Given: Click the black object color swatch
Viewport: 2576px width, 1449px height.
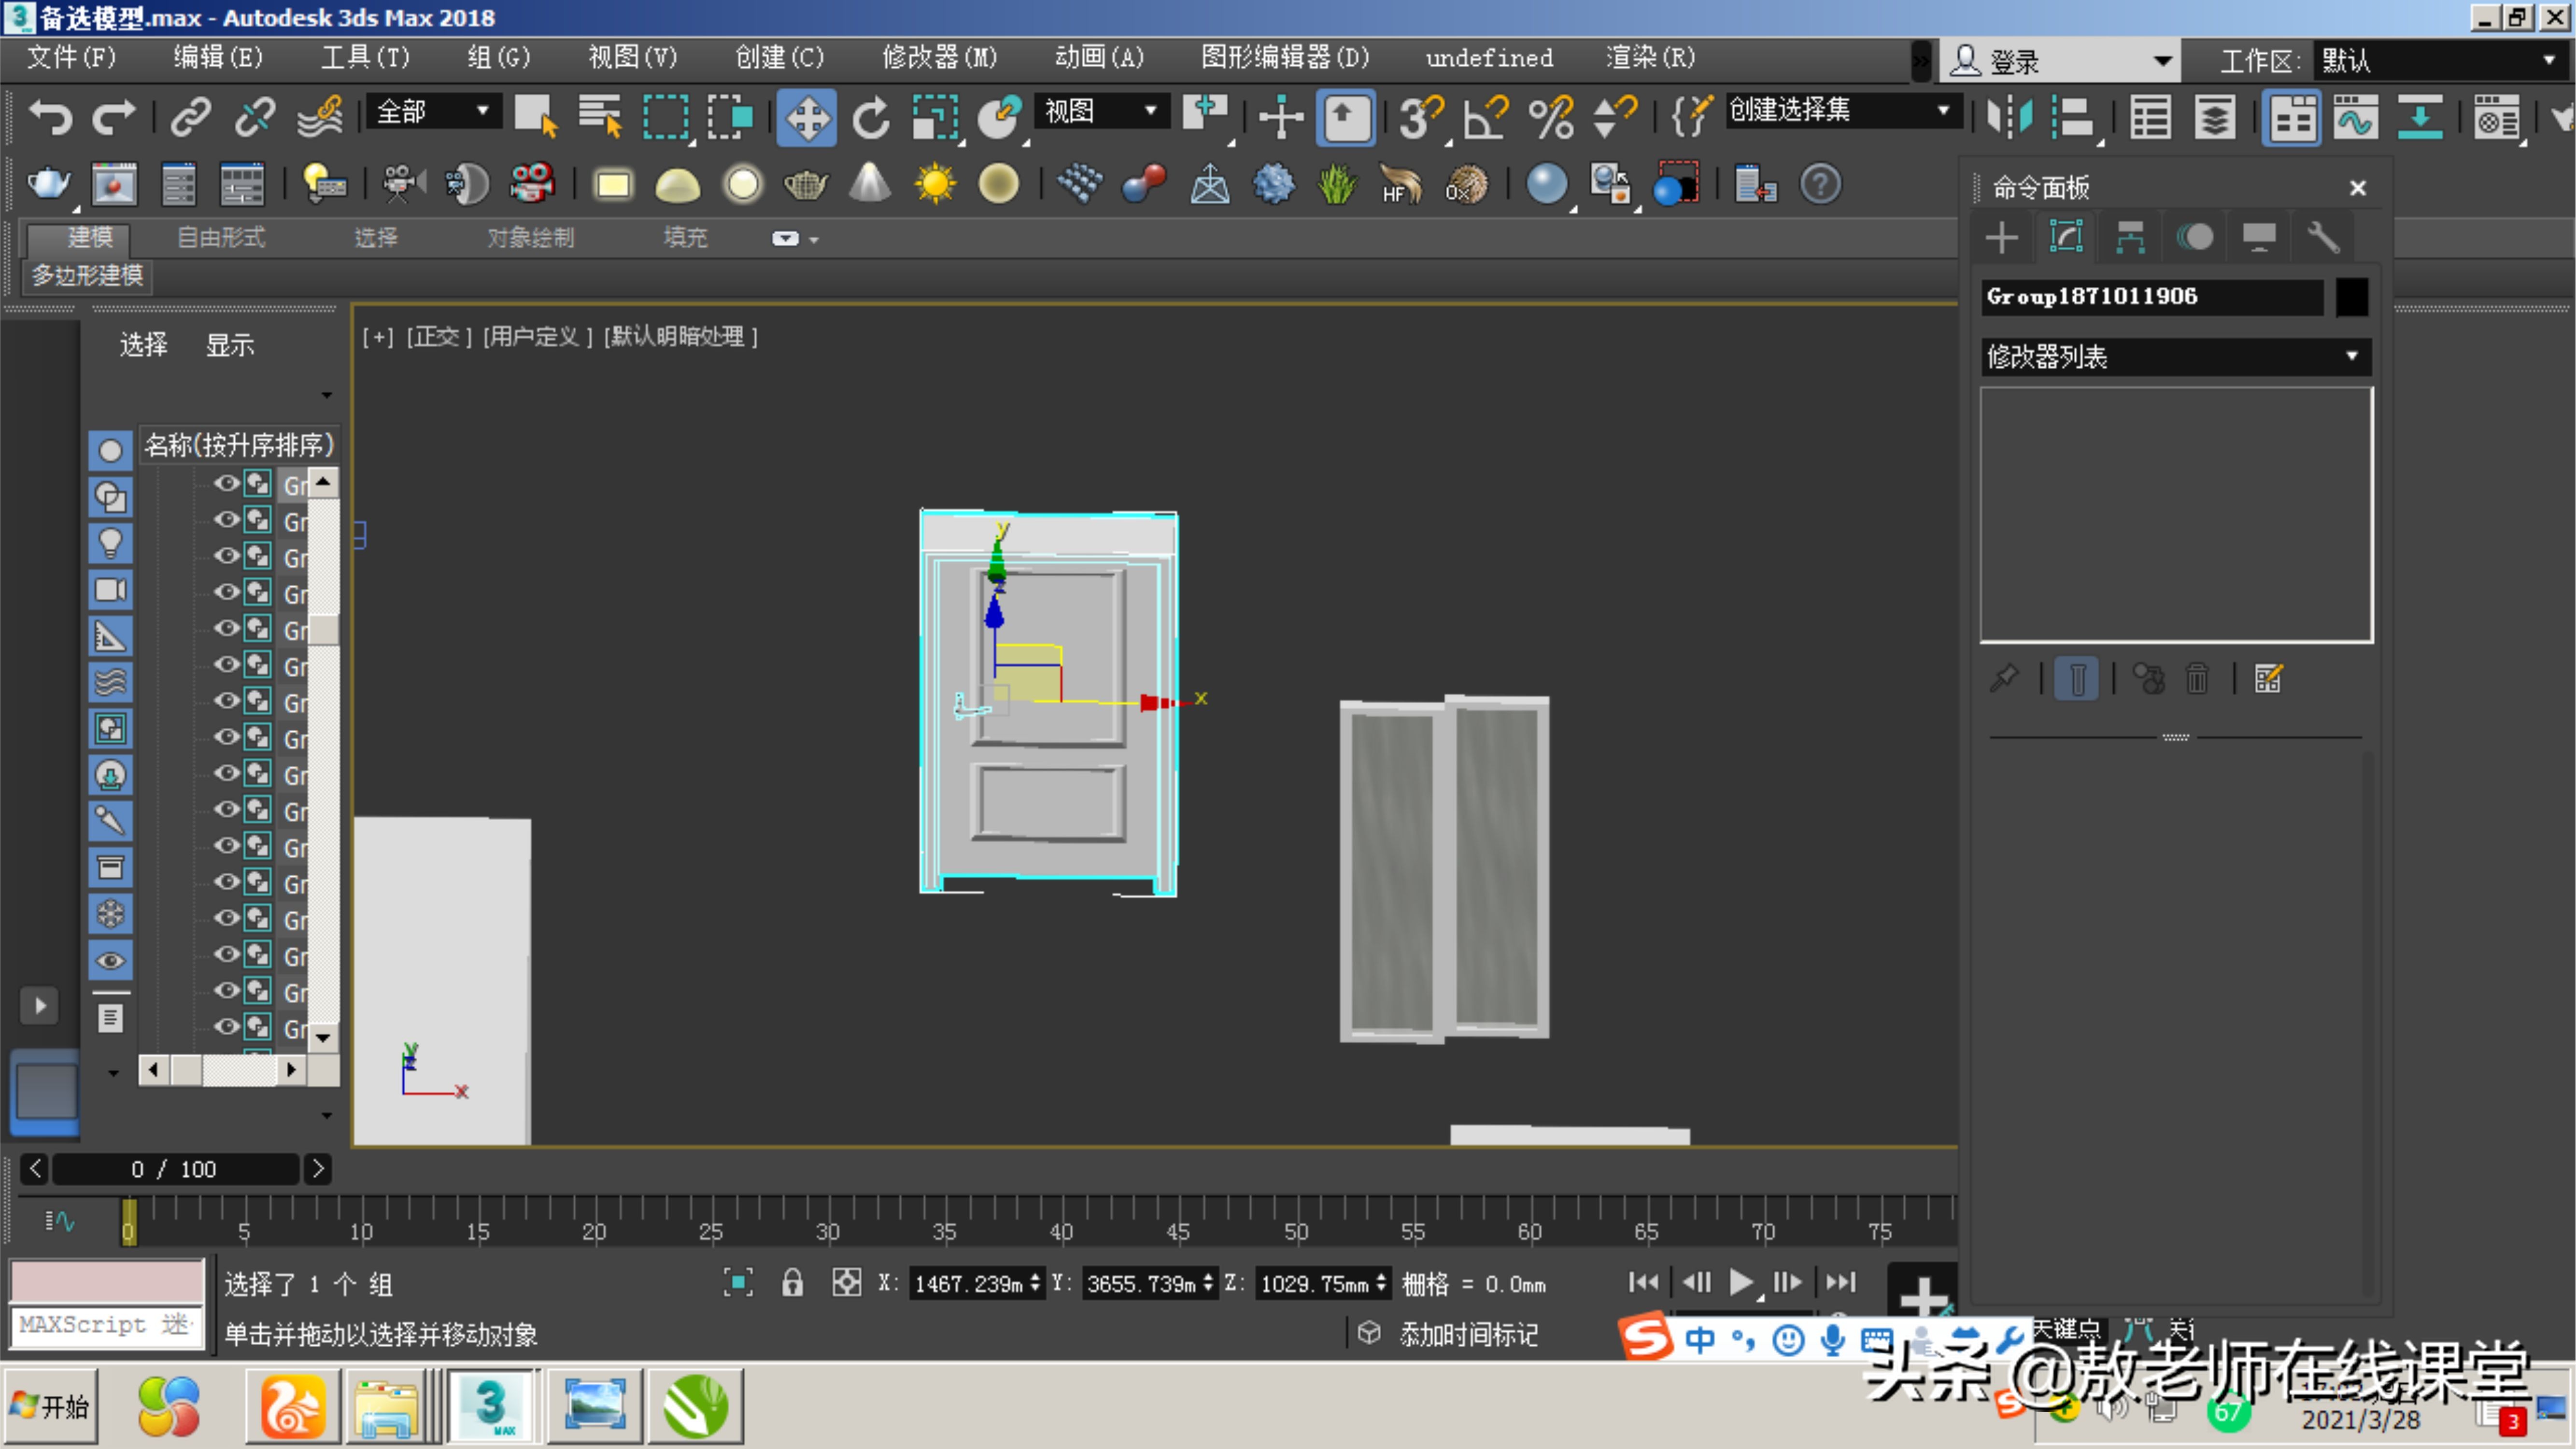Looking at the screenshot, I should pyautogui.click(x=2351, y=297).
